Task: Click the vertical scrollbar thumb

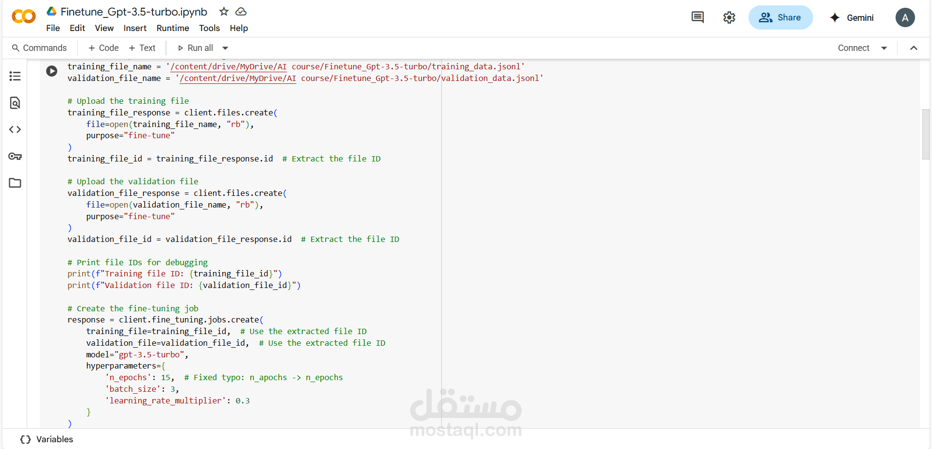Action: click(926, 134)
